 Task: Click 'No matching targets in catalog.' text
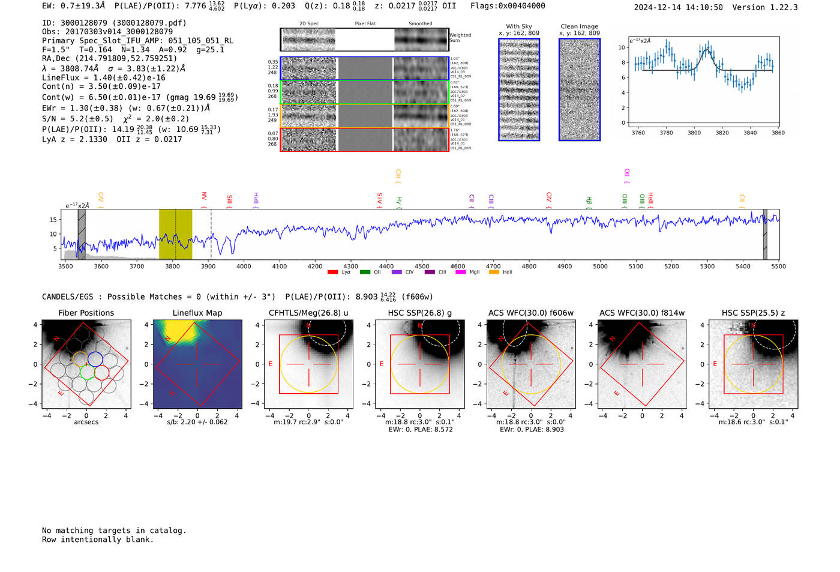pyautogui.click(x=114, y=531)
